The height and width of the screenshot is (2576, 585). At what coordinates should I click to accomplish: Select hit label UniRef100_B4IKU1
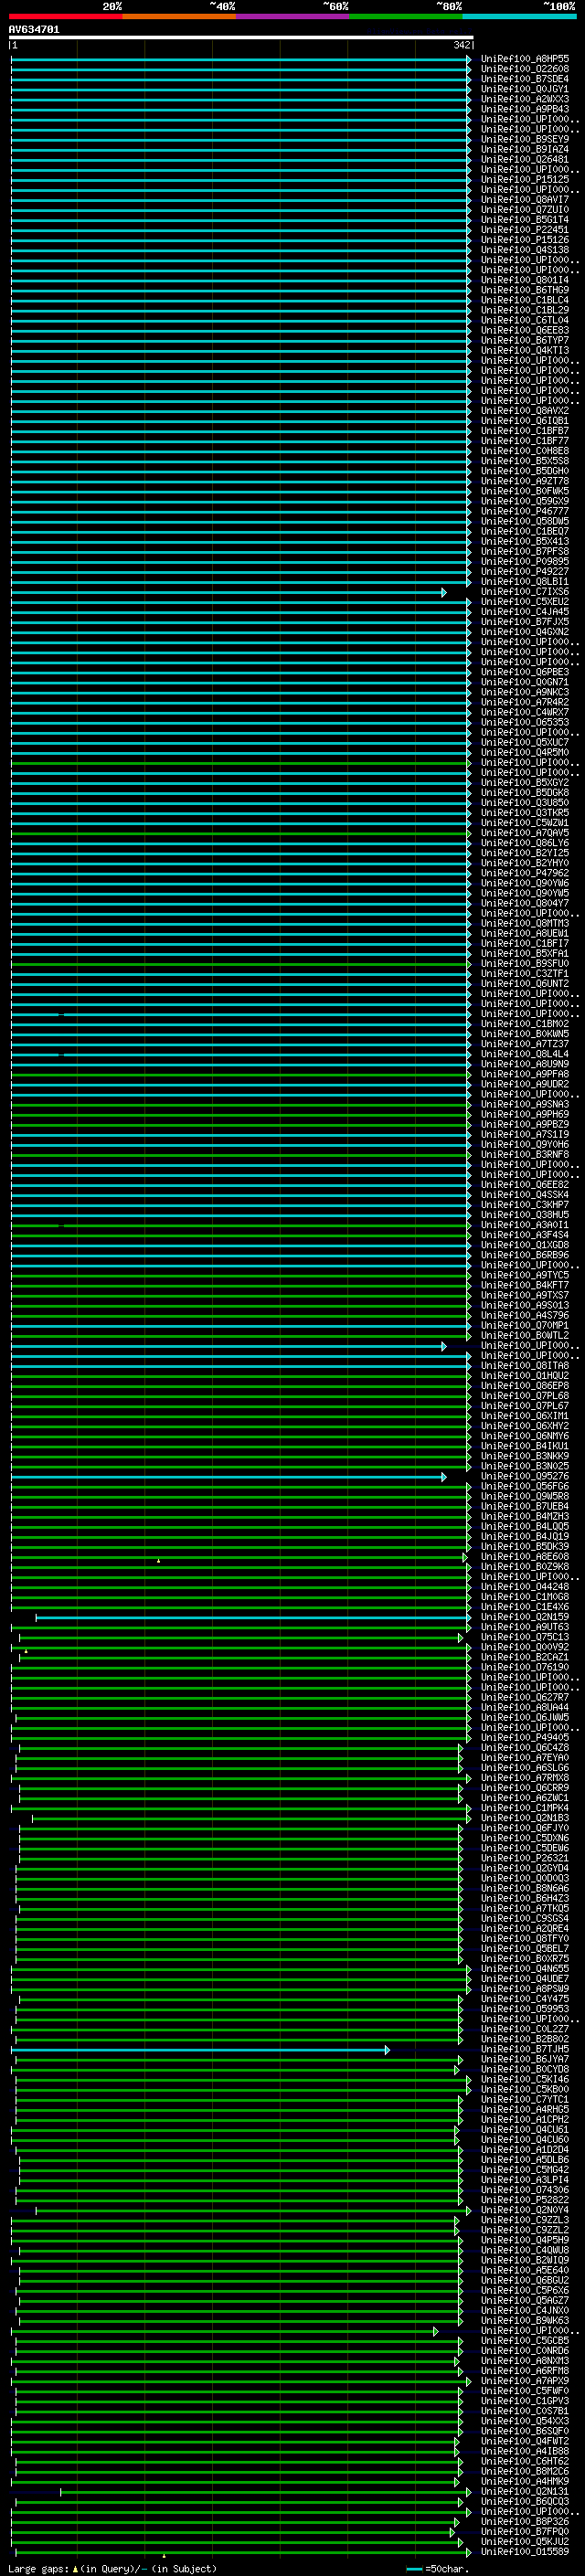click(x=525, y=1446)
